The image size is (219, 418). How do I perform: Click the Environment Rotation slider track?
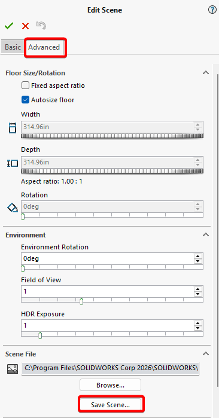112,267
